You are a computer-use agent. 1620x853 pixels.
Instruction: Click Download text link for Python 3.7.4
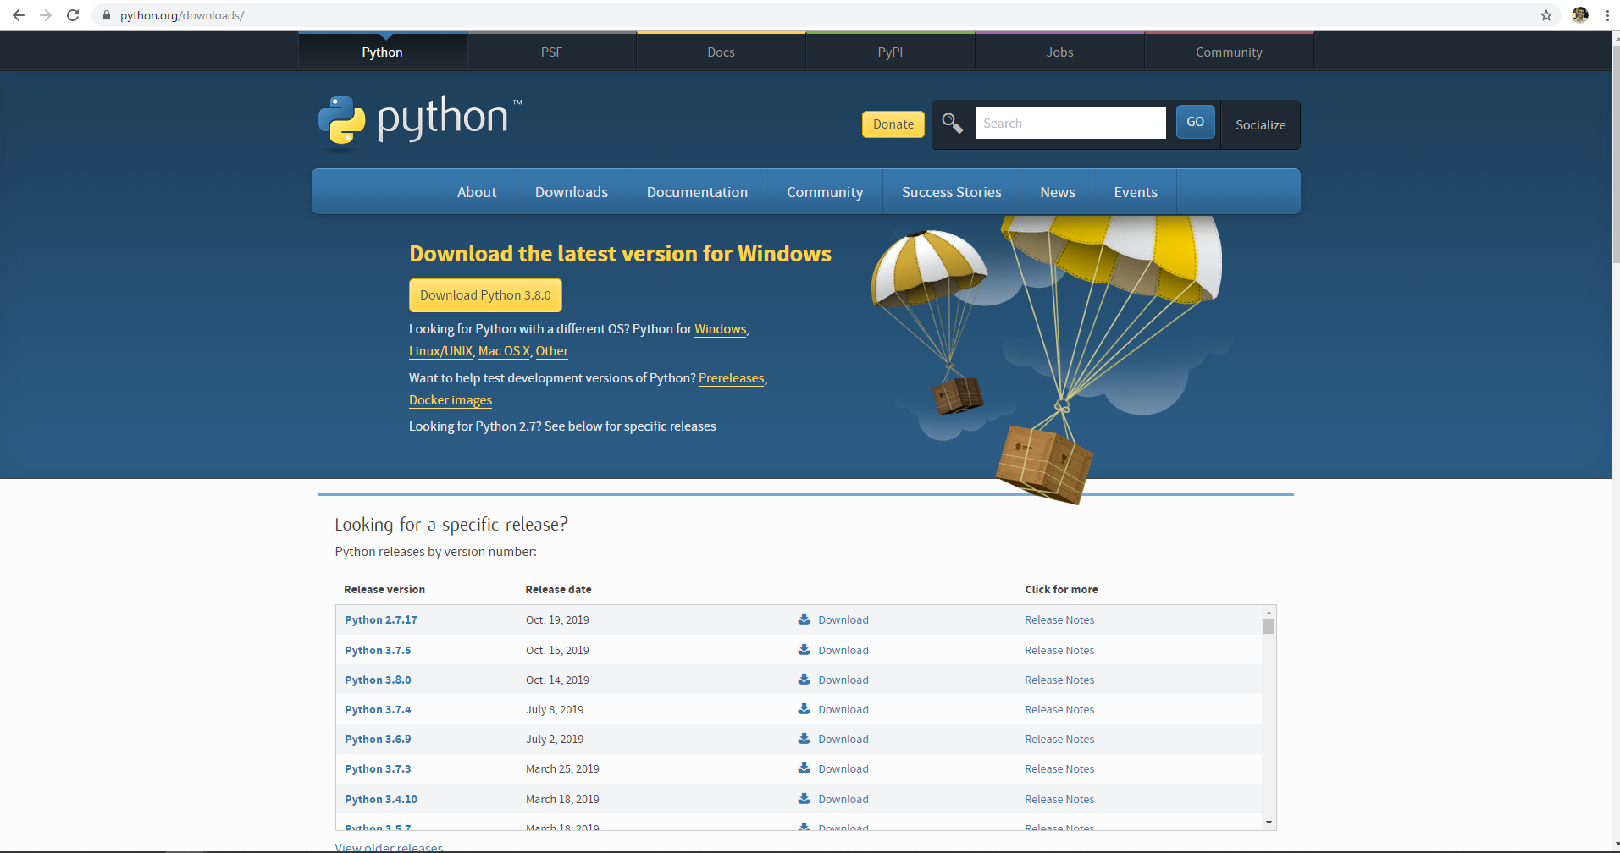click(843, 709)
